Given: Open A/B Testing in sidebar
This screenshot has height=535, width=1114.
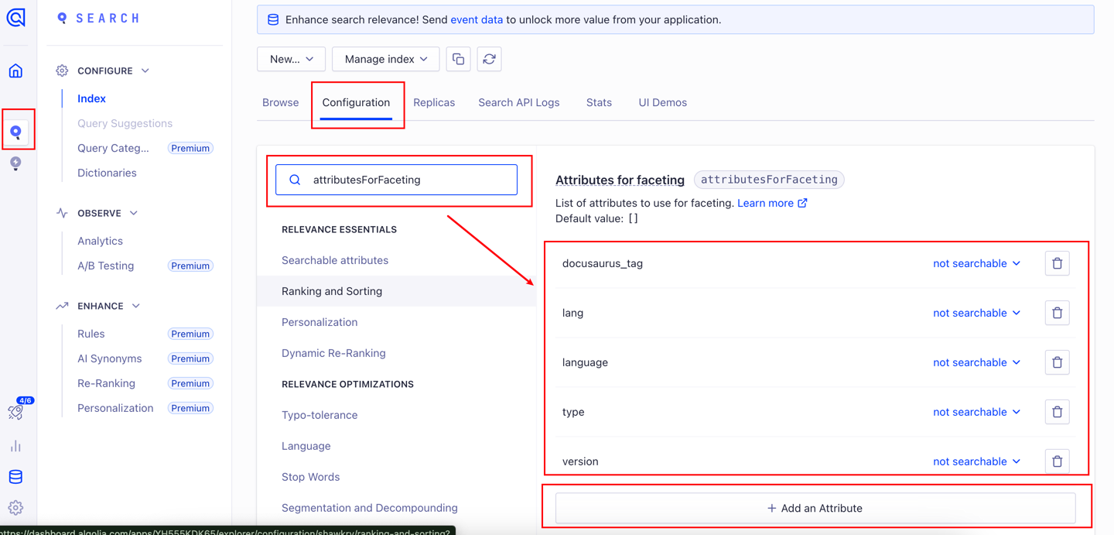Looking at the screenshot, I should tap(105, 266).
